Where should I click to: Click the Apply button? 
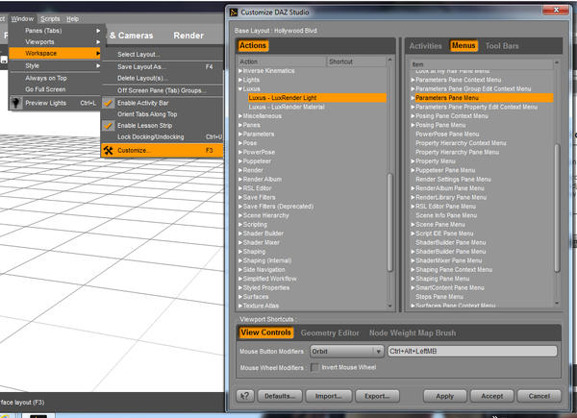pyautogui.click(x=445, y=396)
